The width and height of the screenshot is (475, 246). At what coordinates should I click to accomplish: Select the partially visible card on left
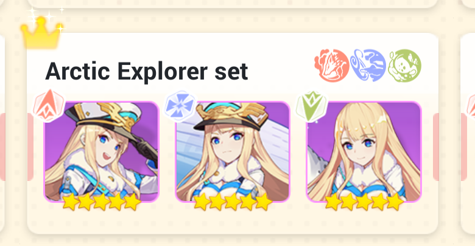[x=2, y=133]
